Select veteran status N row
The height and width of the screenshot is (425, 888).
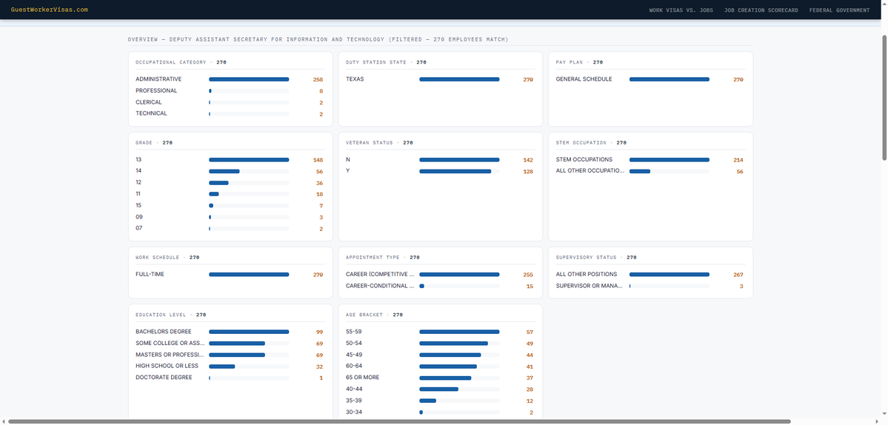pos(441,160)
